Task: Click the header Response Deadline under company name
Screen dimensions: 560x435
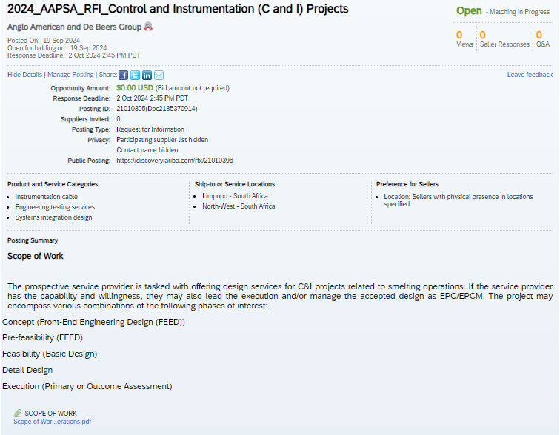Action: pos(74,55)
